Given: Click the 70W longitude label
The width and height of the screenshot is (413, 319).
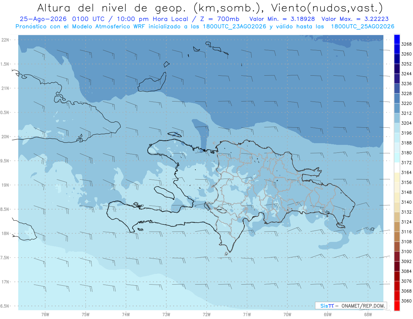Looking at the screenshot, I should (x=287, y=314).
